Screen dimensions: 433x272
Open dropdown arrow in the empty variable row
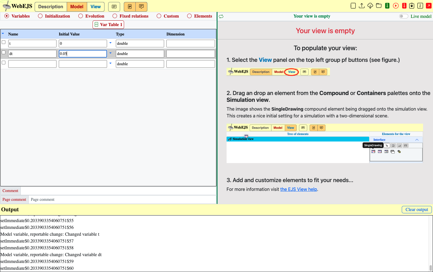point(110,63)
